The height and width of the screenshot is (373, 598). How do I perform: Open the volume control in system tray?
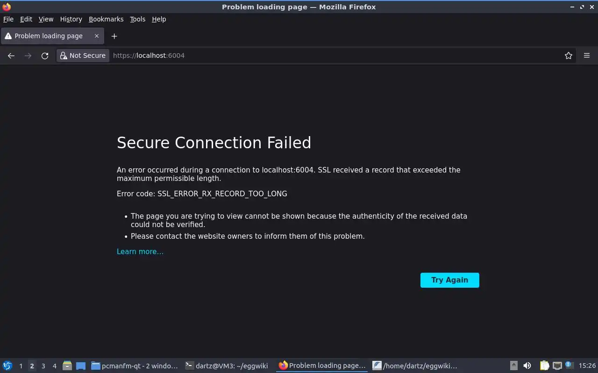coord(527,366)
